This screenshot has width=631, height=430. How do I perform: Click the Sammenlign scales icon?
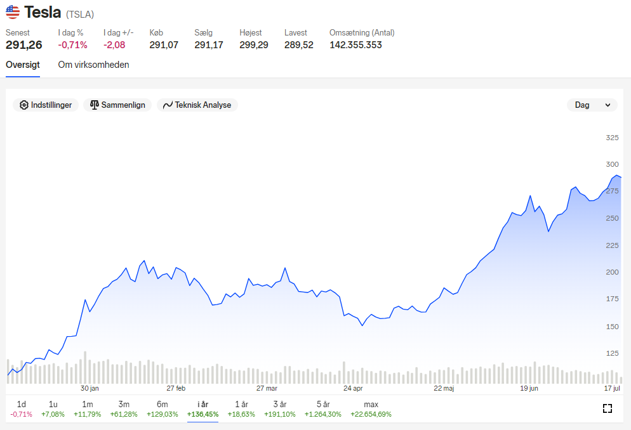(94, 105)
